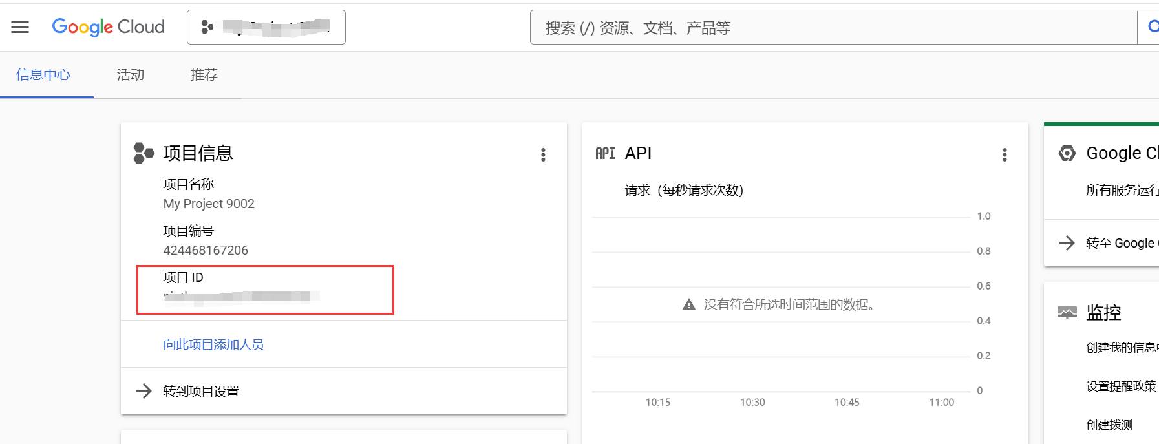Select the project number 424468167206
1159x444 pixels.
[x=206, y=250]
